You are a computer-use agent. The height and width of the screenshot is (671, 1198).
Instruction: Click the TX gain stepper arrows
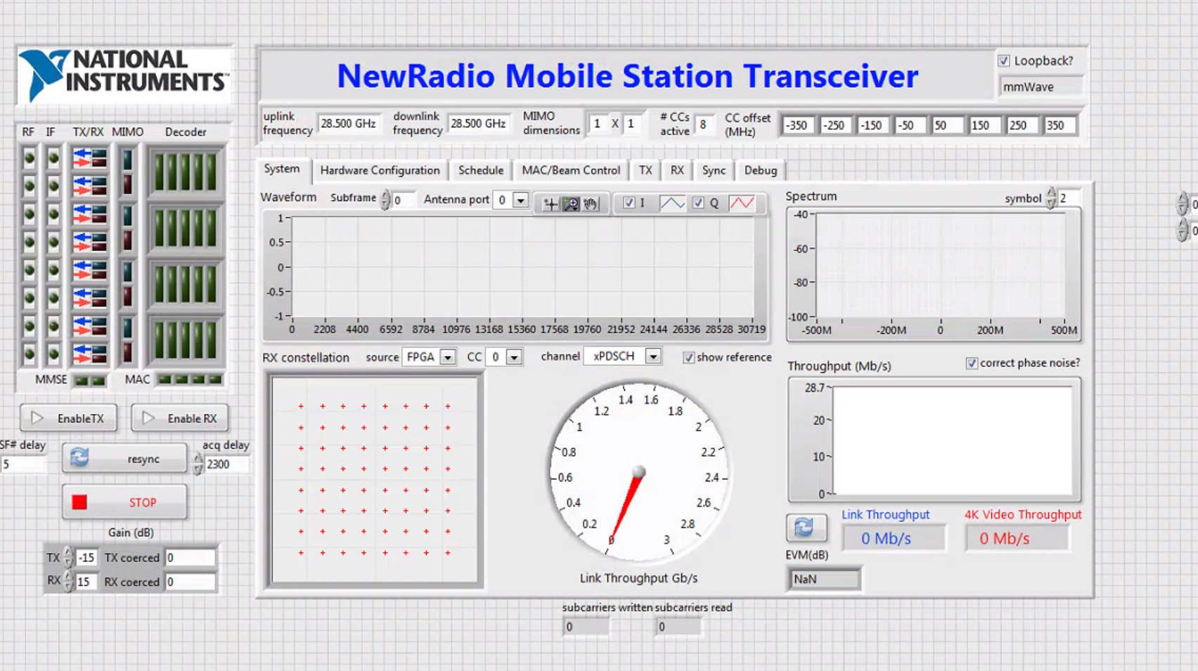pos(68,558)
